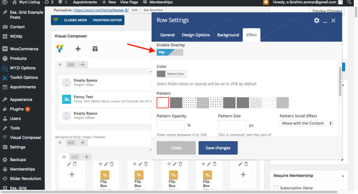This screenshot has height=194, width=358.
Task: Add a new element with plus toolbar icon
Action: point(78,49)
